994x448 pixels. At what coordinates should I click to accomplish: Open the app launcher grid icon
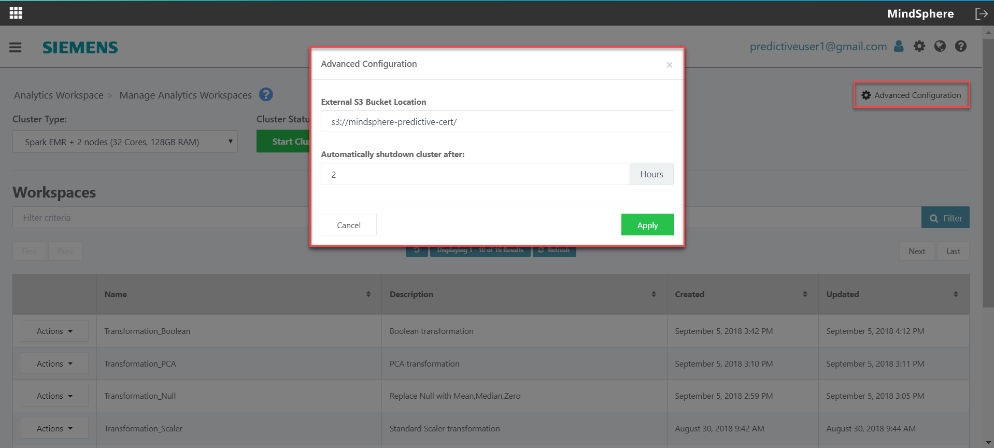tap(16, 13)
